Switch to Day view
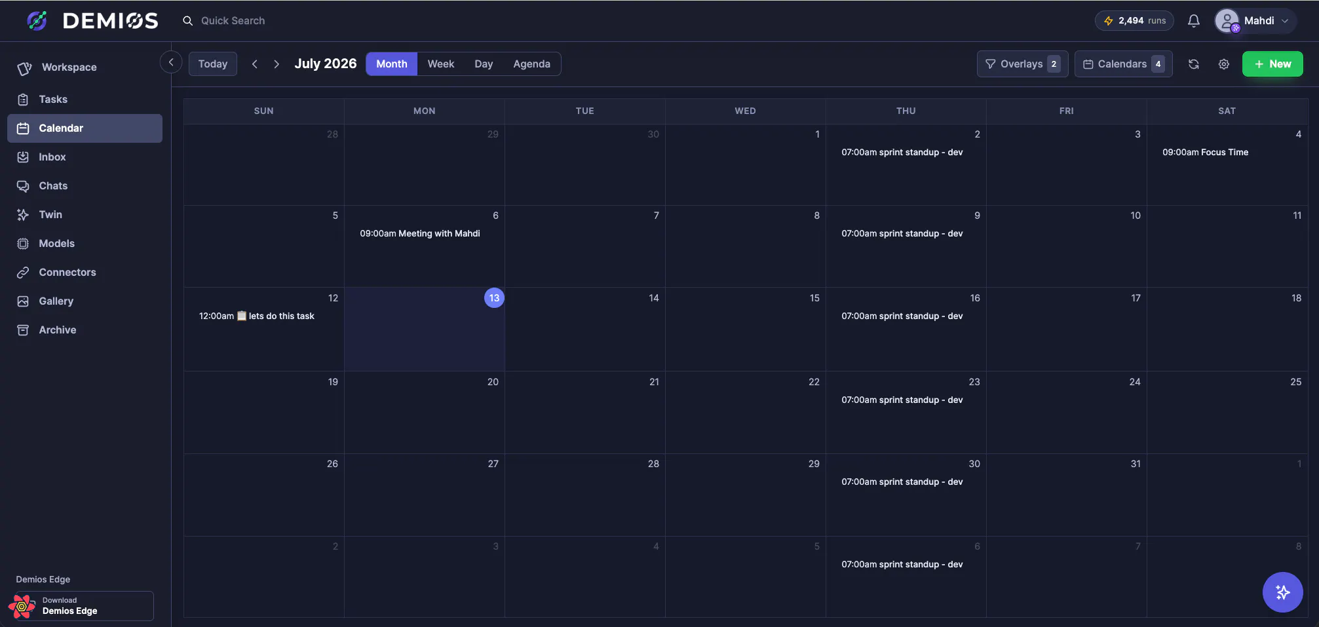This screenshot has height=627, width=1319. click(484, 64)
